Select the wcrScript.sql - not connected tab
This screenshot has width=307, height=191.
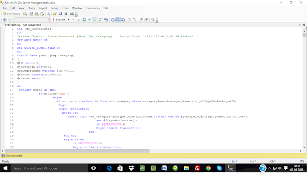23,25
